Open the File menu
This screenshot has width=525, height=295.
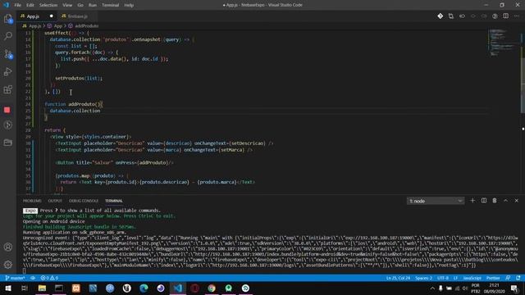(18, 5)
